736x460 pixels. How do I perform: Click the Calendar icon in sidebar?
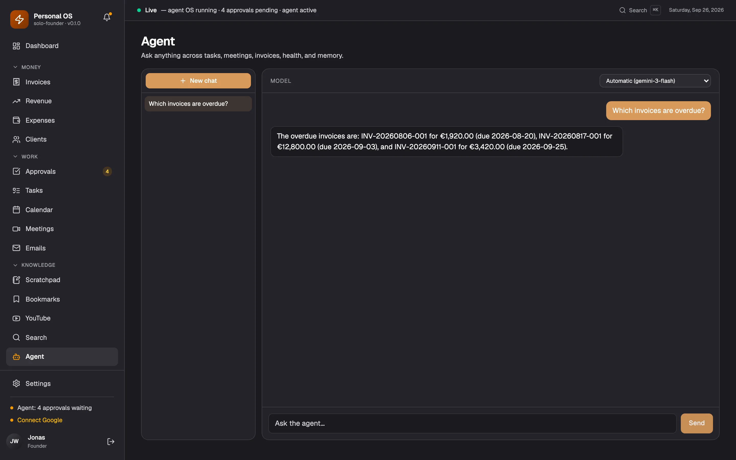tap(16, 210)
